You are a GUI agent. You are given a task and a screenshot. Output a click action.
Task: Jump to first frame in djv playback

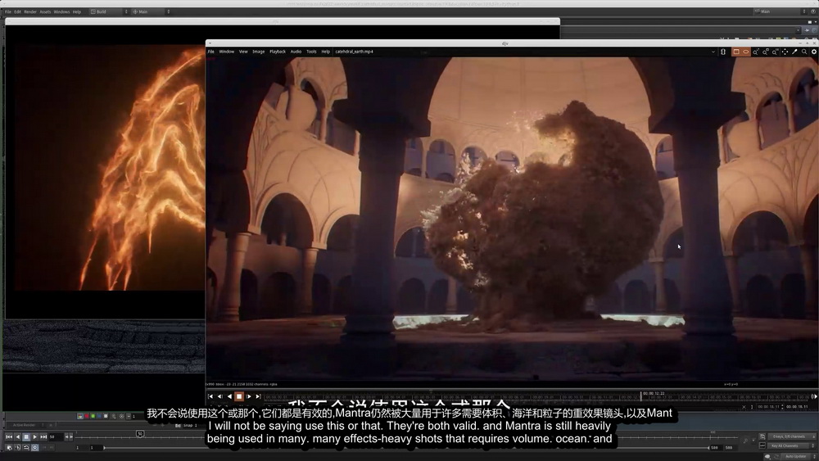210,397
